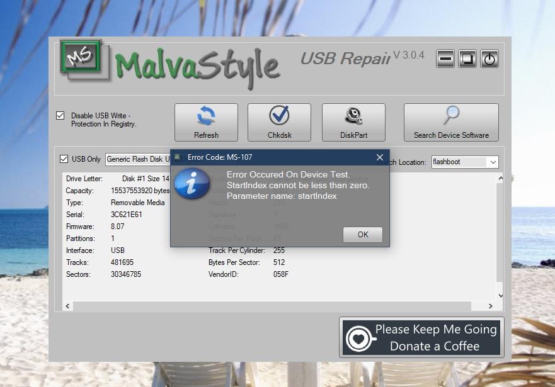Select Track Per Cylinder value 255
Screen dimensions: 555x387
tap(279, 250)
